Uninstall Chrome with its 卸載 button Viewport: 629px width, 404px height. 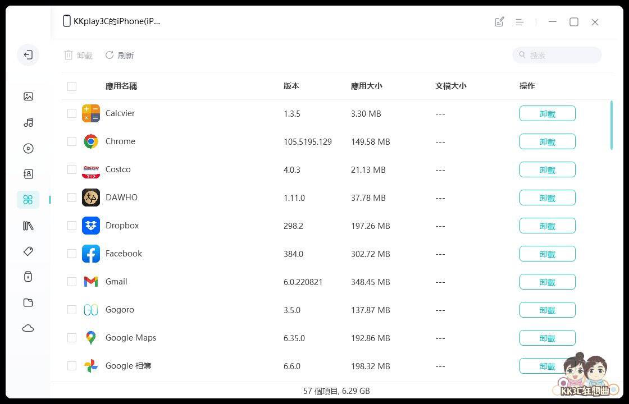pyautogui.click(x=547, y=141)
